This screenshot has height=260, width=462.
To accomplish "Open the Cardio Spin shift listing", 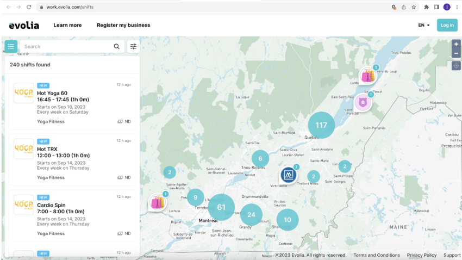I will pos(73,215).
